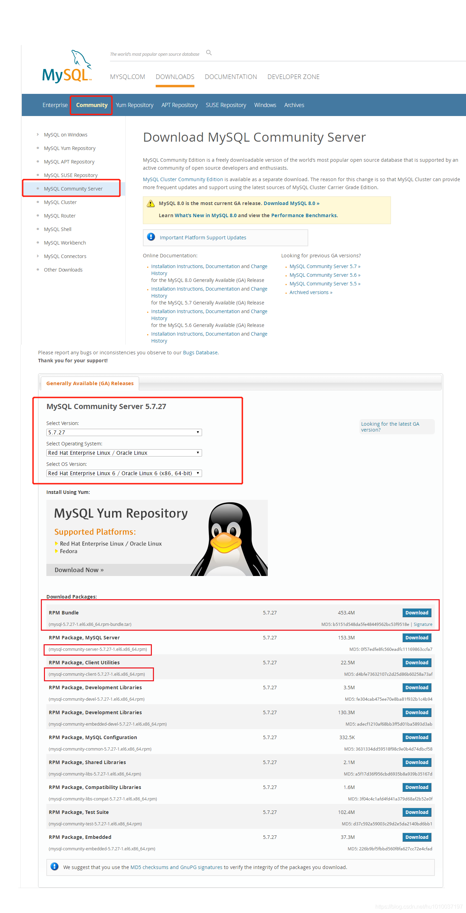
Task: Select the Generally Available (GA) Releases tab
Action: click(90, 383)
